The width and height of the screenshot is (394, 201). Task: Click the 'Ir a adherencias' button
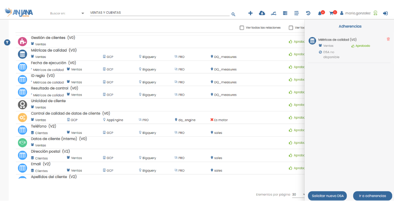pos(372,196)
